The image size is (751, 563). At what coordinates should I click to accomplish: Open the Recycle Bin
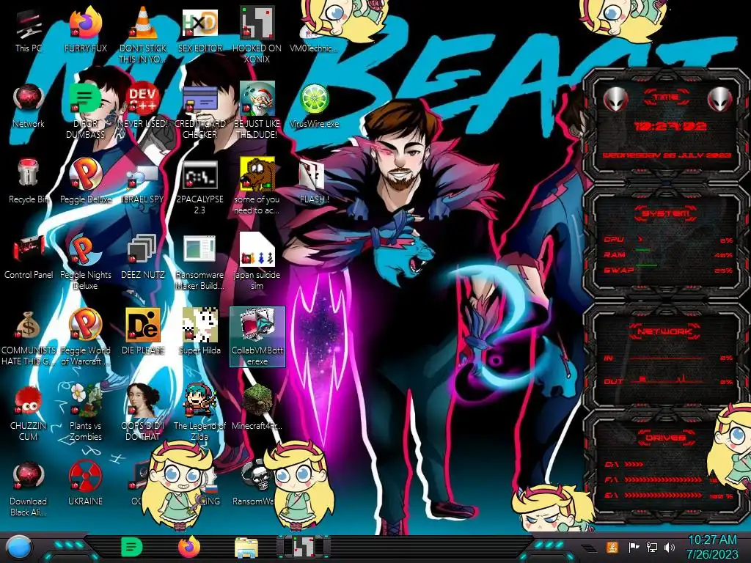coord(29,181)
